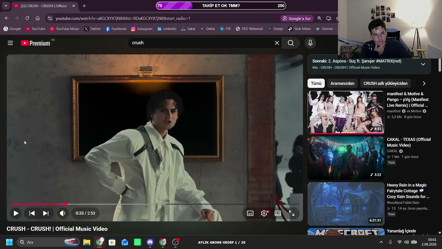Open the DEÜ Webmail bookmark
This screenshot has width=442, height=249.
click(249, 29)
